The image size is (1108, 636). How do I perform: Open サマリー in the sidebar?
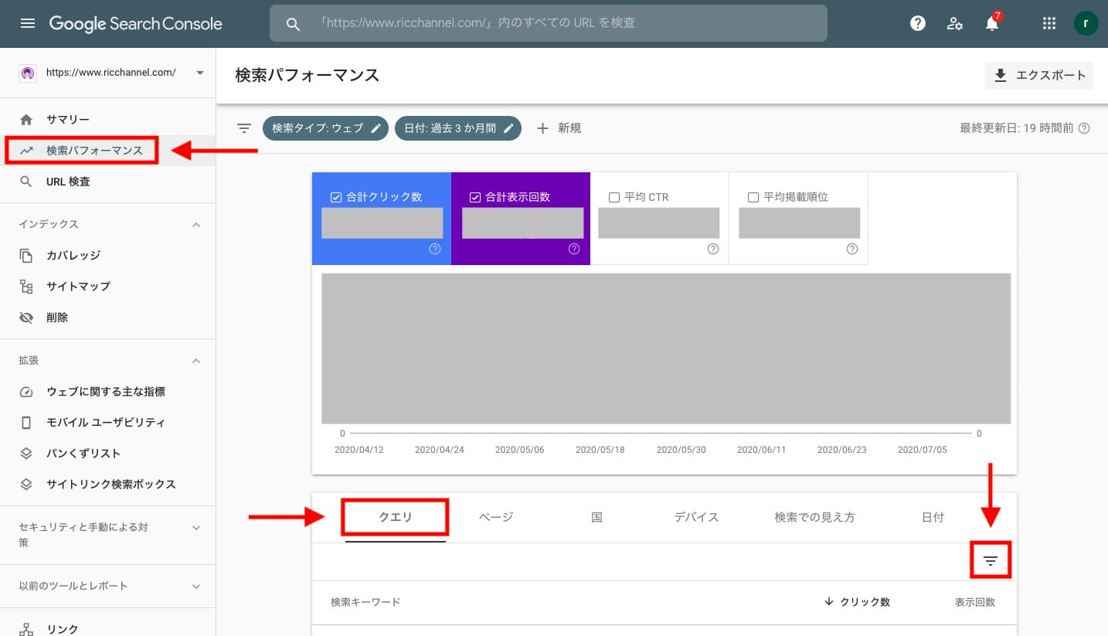[x=107, y=120]
